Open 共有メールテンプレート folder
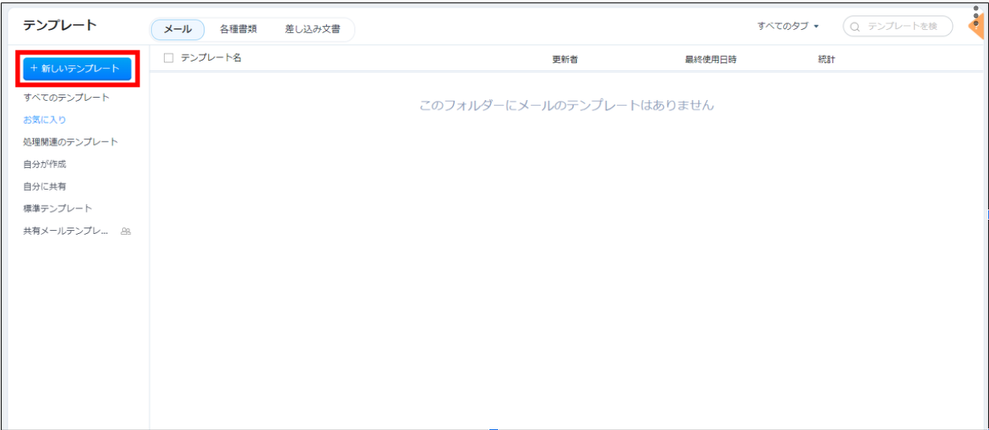Image resolution: width=989 pixels, height=430 pixels. [65, 231]
